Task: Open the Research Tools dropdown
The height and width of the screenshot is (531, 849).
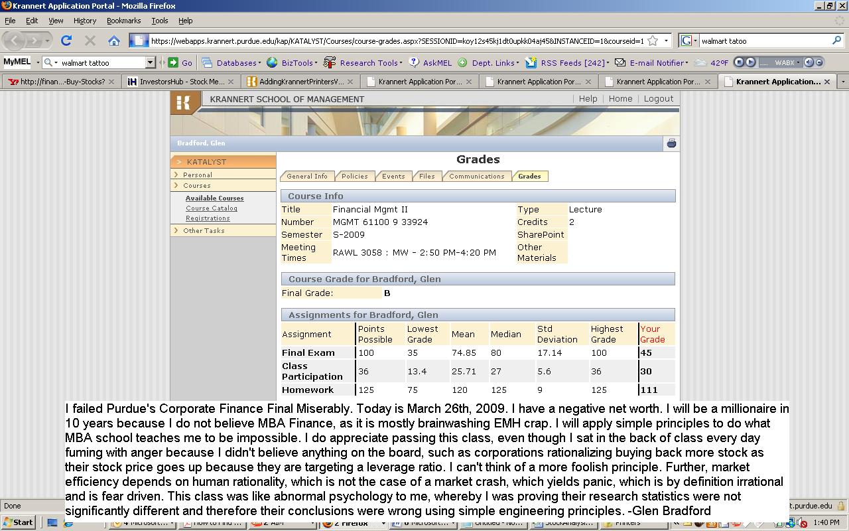Action: click(x=368, y=62)
